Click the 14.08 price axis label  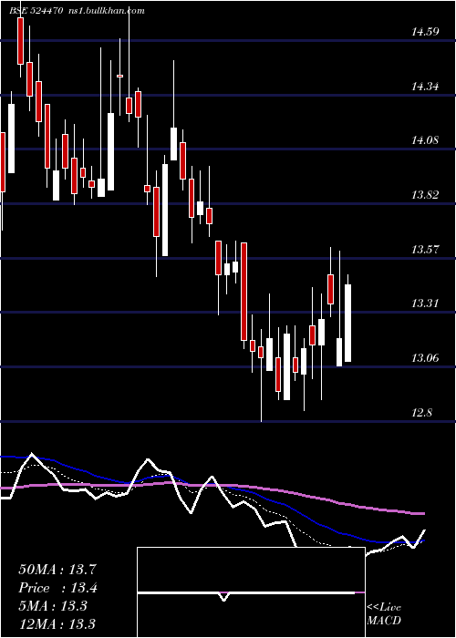click(x=425, y=140)
